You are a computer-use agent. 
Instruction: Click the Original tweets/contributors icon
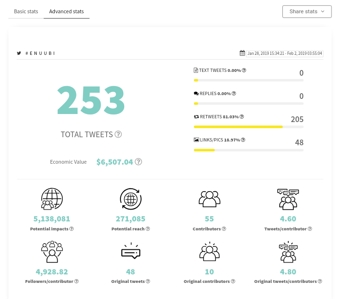(288, 252)
